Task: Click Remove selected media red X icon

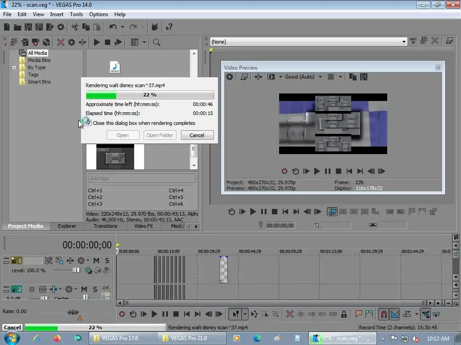Action: (61, 42)
